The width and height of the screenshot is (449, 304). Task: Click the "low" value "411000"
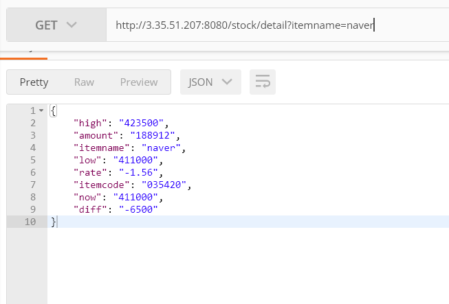[x=135, y=161]
